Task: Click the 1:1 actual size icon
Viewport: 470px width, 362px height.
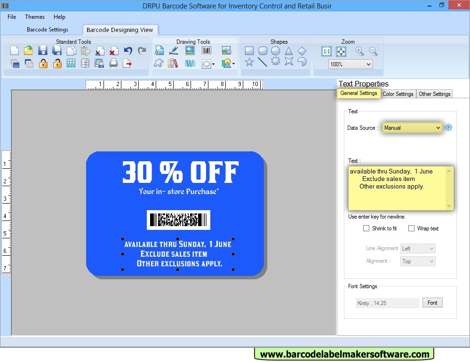Action: (x=327, y=51)
